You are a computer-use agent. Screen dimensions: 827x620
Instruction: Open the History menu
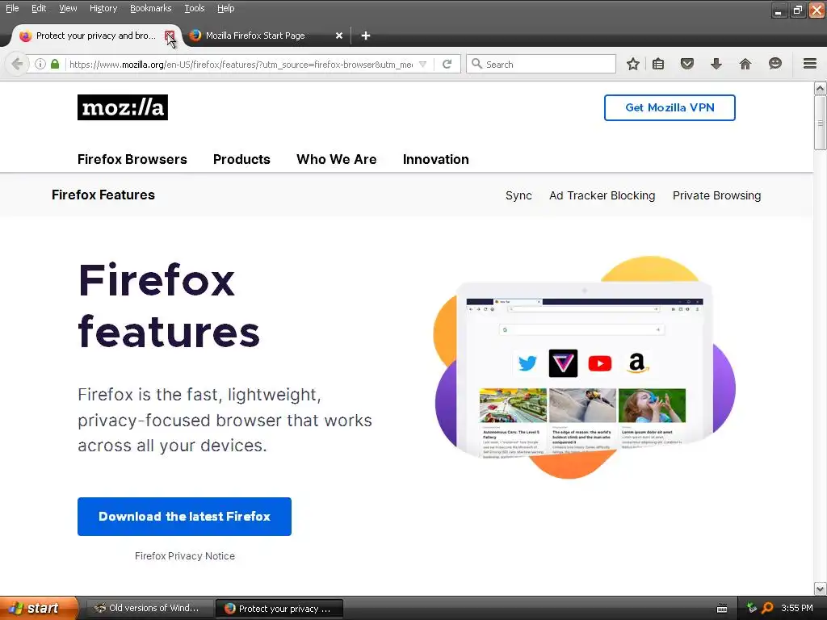(103, 8)
